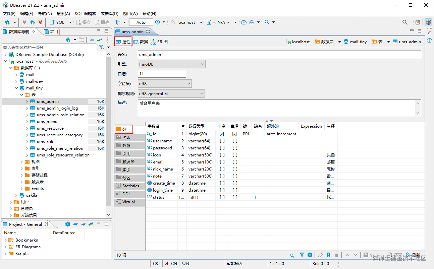Toggle auto-increment checkbox for nick_name row

coord(234,169)
